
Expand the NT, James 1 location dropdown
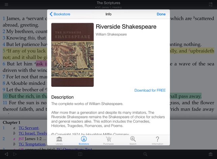point(108,7)
